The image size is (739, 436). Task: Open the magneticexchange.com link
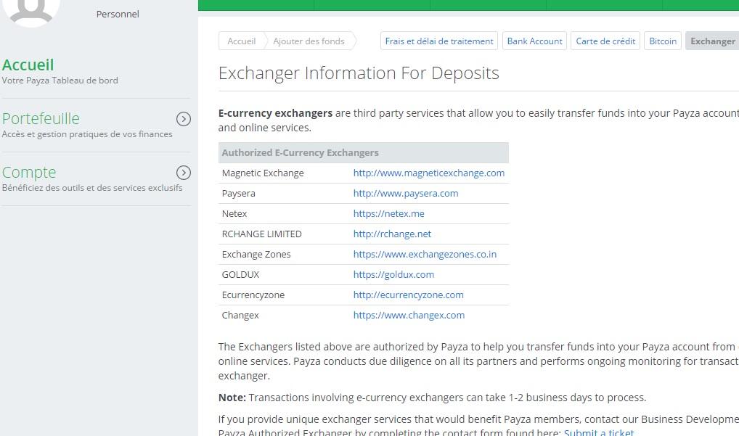click(x=429, y=173)
